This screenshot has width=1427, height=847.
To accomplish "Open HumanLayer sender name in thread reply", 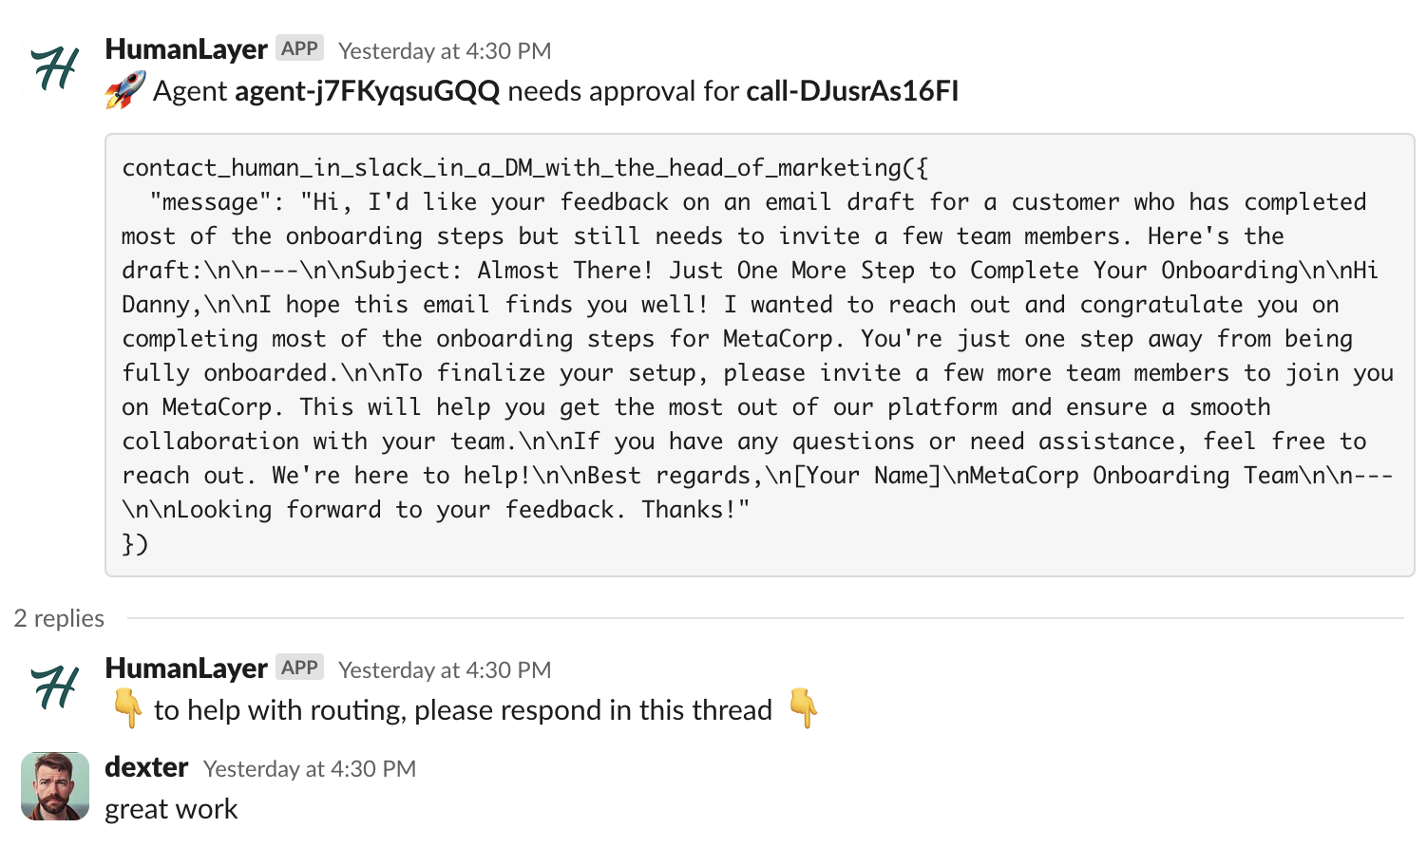I will [x=186, y=668].
